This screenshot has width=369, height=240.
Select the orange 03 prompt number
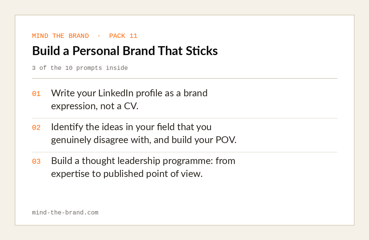coord(36,162)
